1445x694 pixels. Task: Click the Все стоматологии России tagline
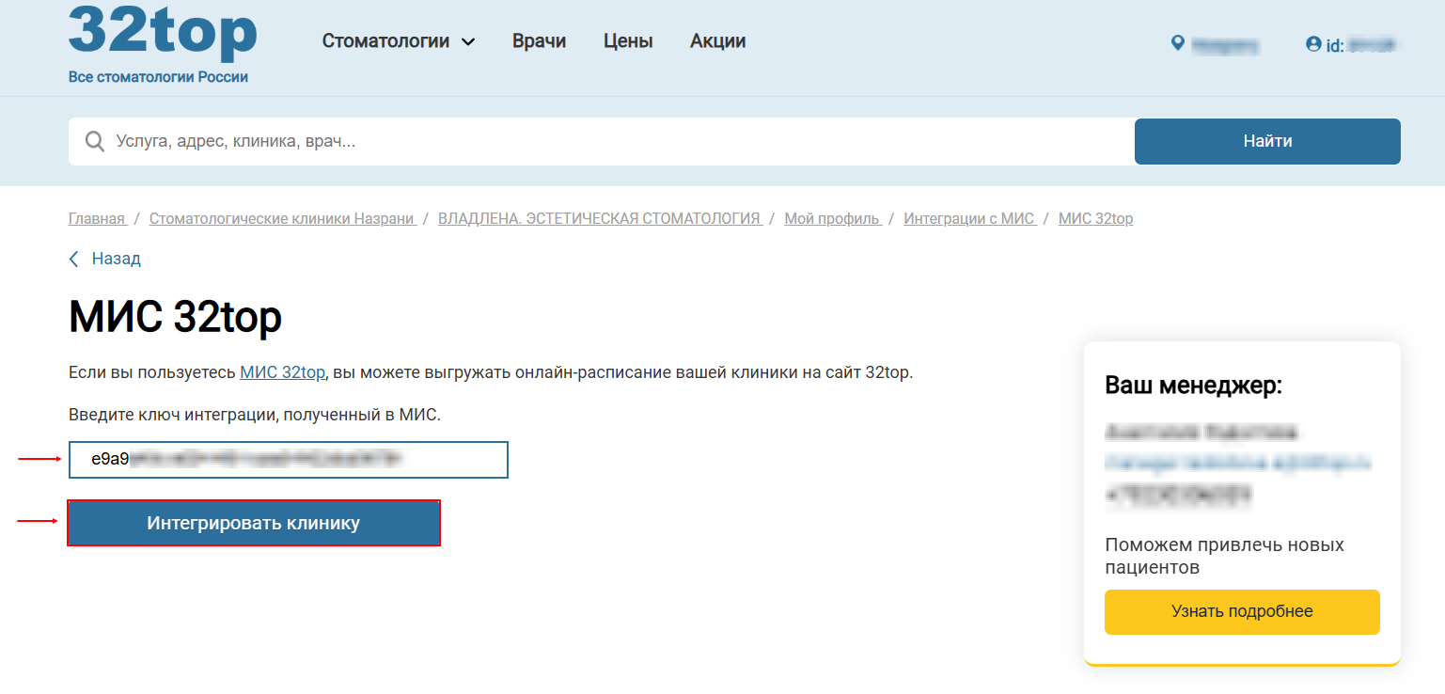click(x=158, y=77)
